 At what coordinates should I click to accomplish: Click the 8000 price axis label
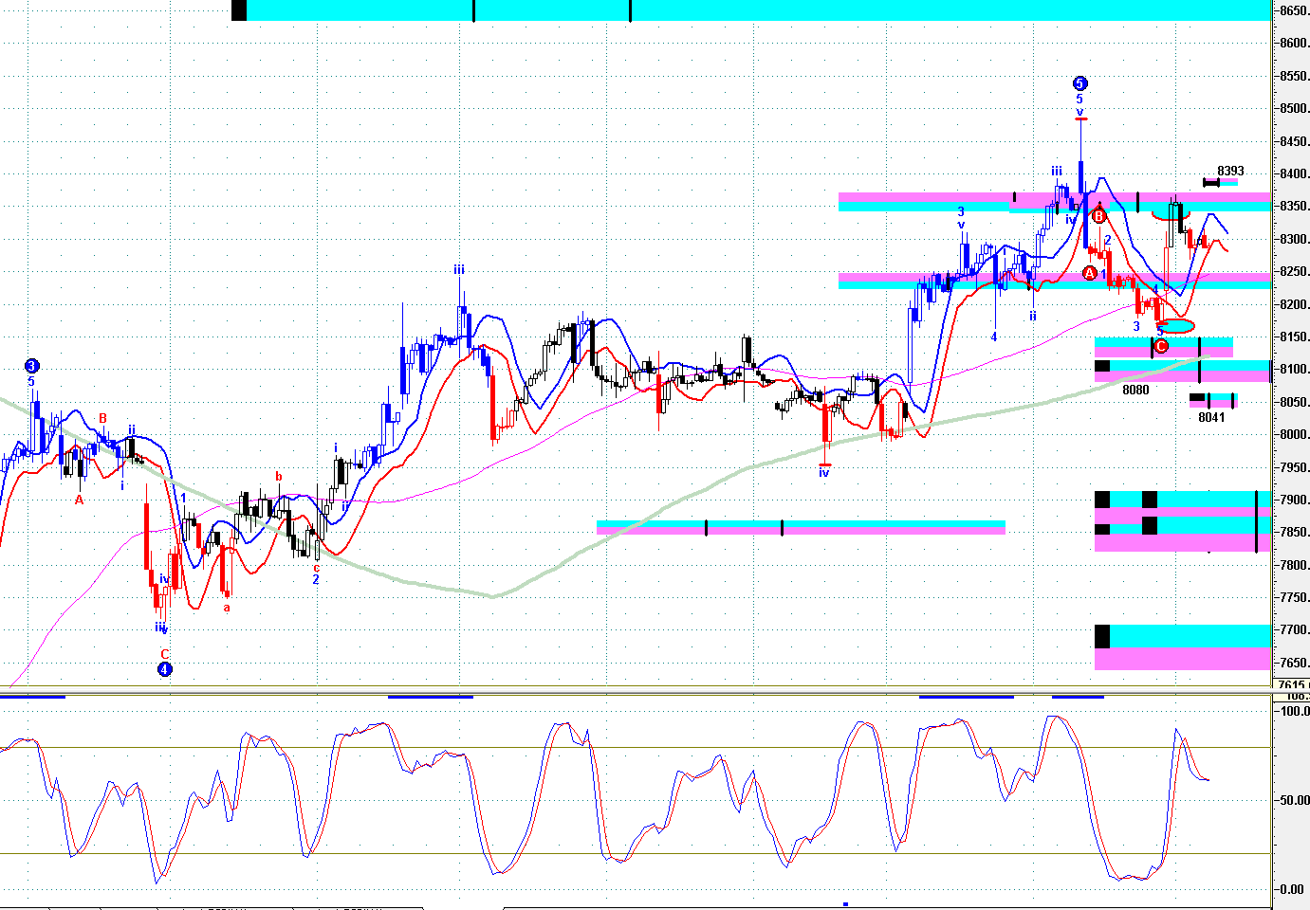(x=1294, y=434)
